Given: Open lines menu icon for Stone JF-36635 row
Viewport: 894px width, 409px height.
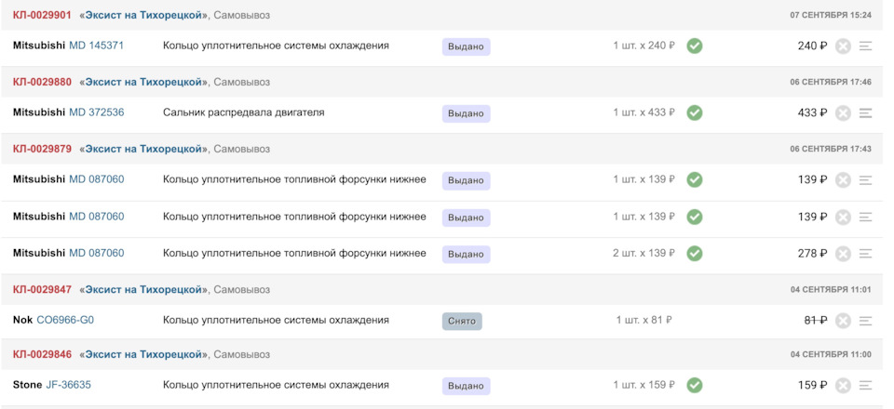Looking at the screenshot, I should coord(865,385).
